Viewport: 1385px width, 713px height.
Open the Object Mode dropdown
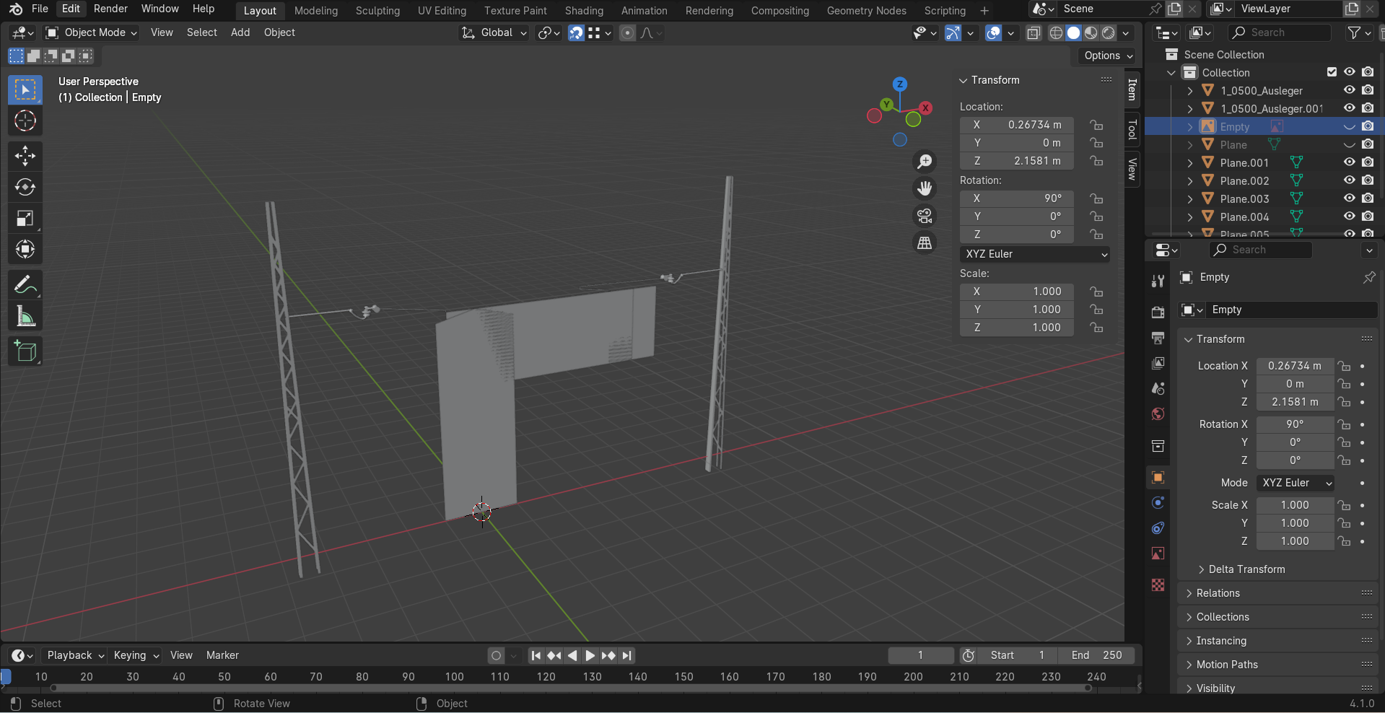[92, 32]
